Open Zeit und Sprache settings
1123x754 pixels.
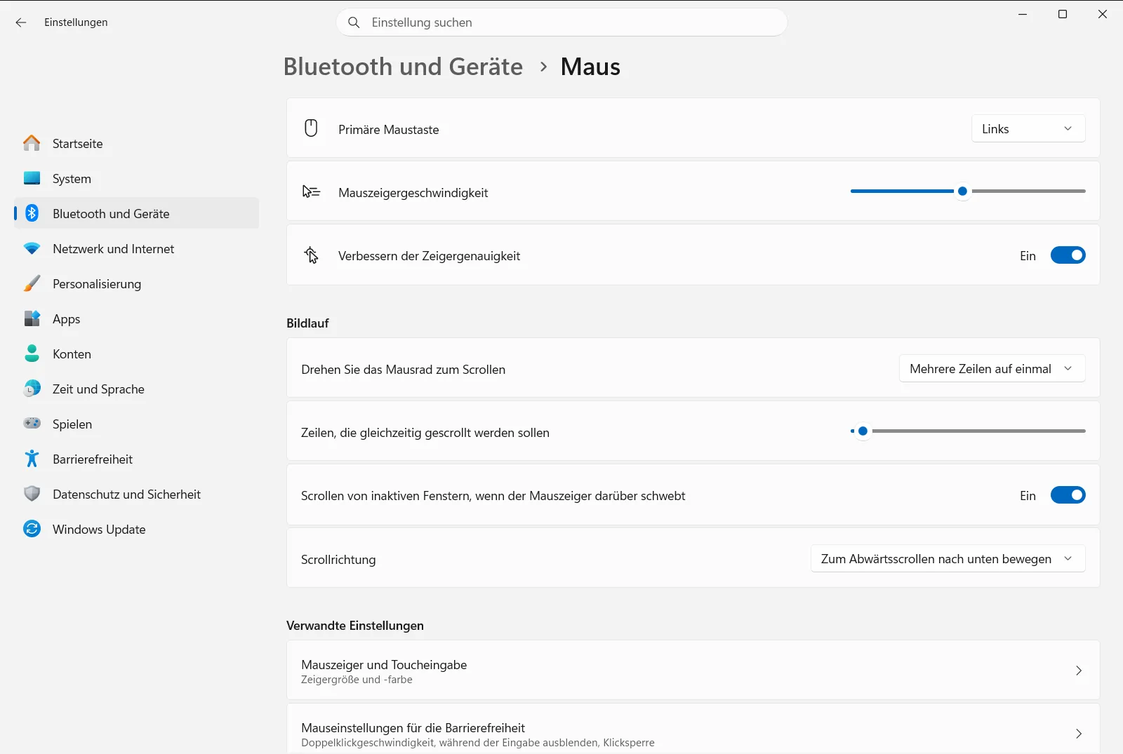point(136,389)
